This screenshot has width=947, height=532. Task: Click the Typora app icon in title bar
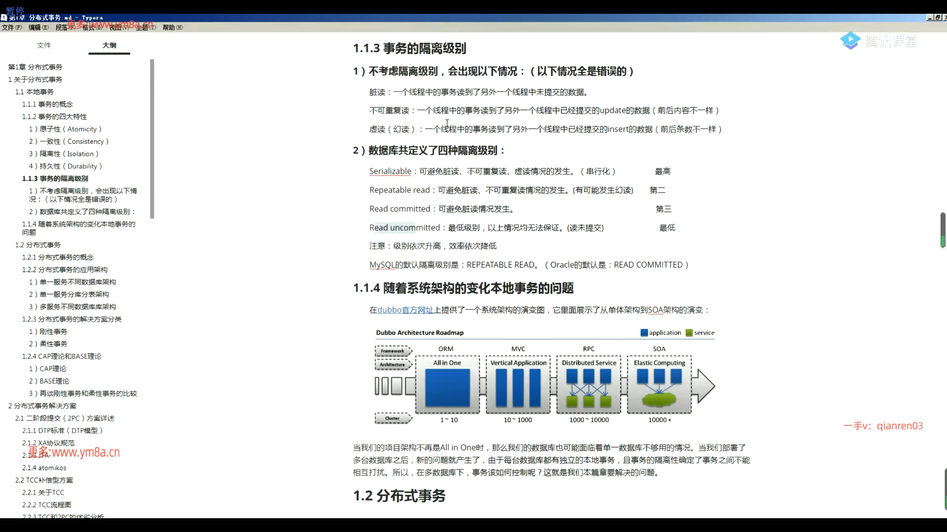coord(4,17)
